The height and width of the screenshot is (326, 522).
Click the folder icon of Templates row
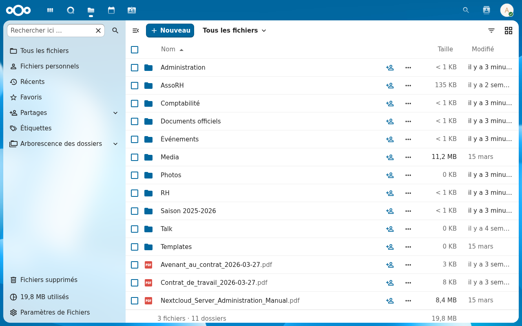coord(148,247)
